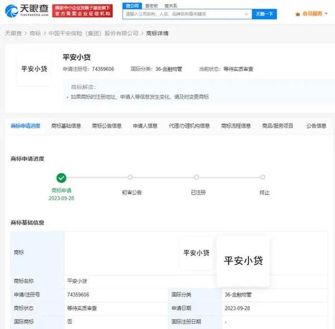Open the 平安小贷 trademark thumbnail at top
The height and width of the screenshot is (329, 335).
pos(34,69)
